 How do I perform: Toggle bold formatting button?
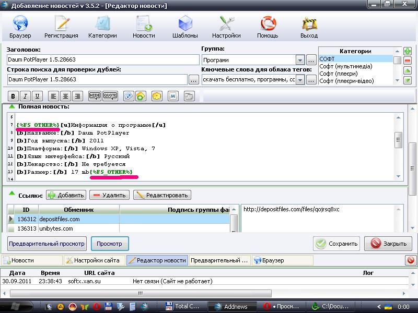13,96
